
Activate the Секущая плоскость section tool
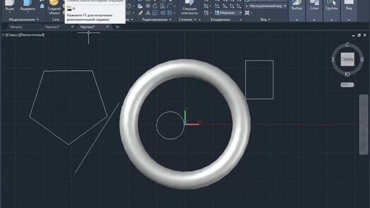(190, 8)
